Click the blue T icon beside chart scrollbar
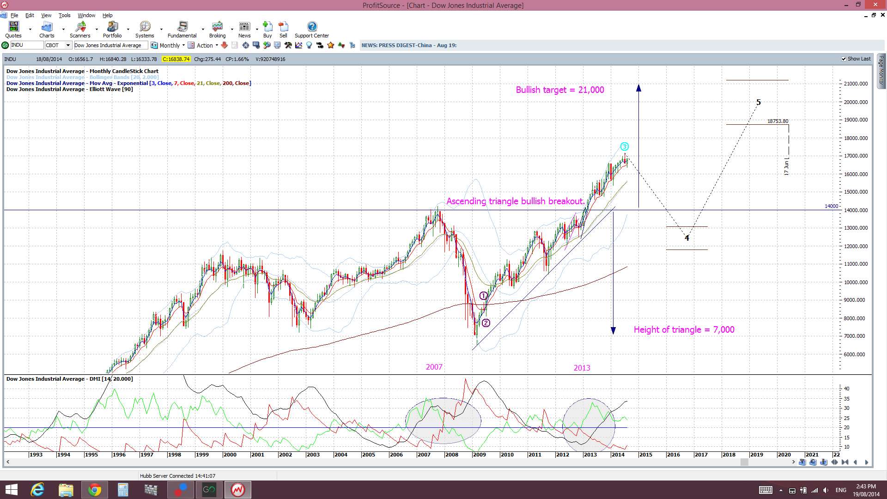Image resolution: width=887 pixels, height=499 pixels. 802,462
